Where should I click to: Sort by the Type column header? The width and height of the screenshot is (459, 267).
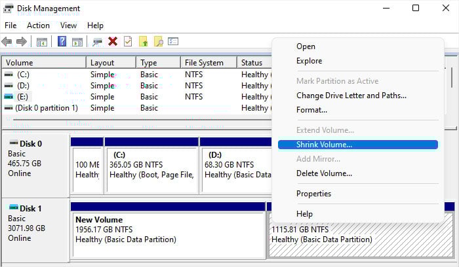click(x=159, y=63)
